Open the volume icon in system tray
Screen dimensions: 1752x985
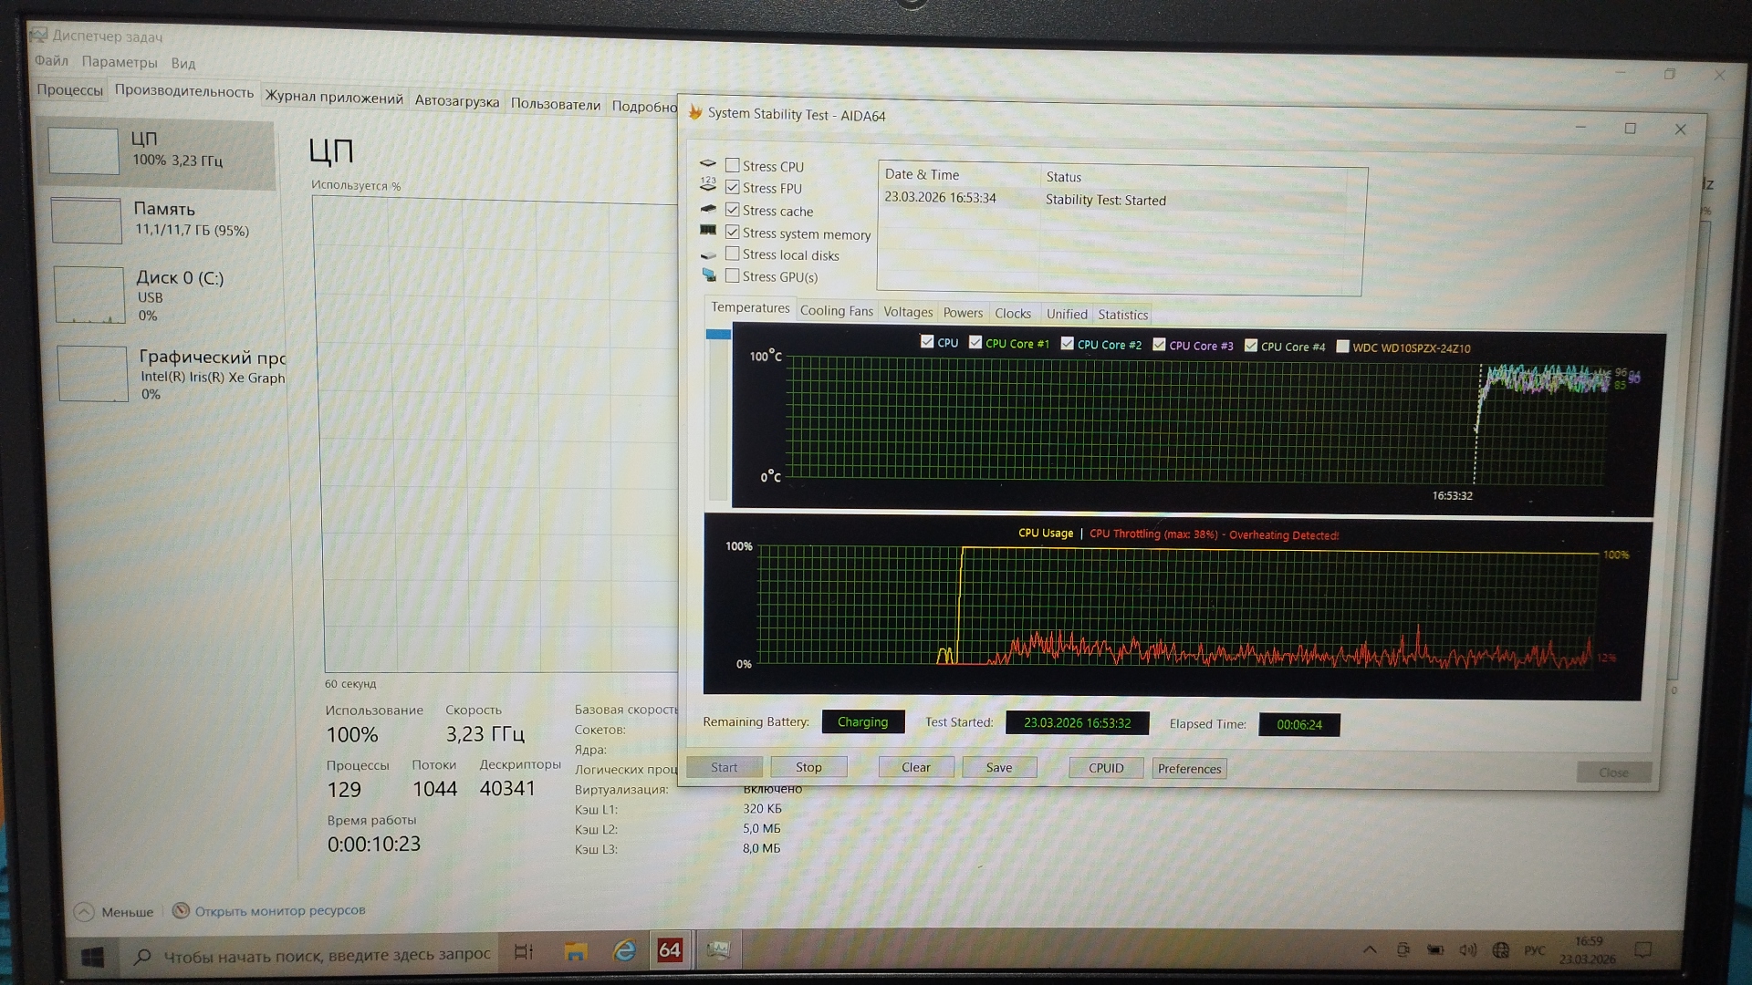(1467, 950)
